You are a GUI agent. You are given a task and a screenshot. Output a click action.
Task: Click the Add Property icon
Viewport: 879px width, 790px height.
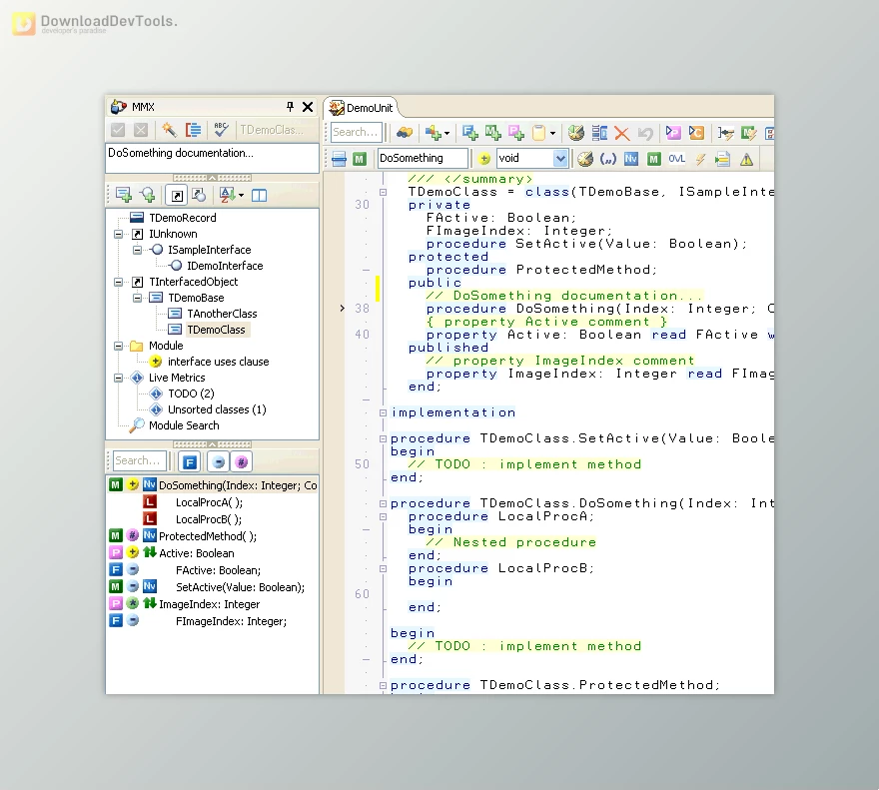coord(515,133)
